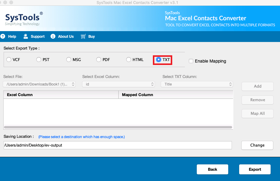This screenshot has height=181, width=280.
Task: Select the HTML export type
Action: (128, 60)
